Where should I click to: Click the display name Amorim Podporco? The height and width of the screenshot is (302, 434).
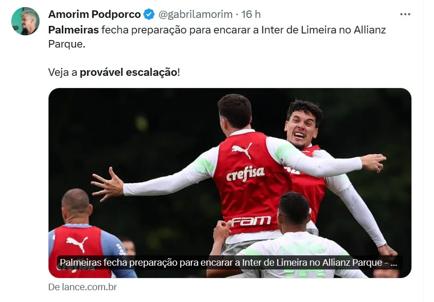pos(94,14)
